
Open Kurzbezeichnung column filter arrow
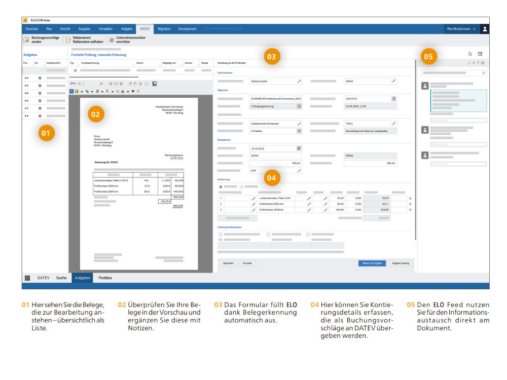tap(133, 65)
